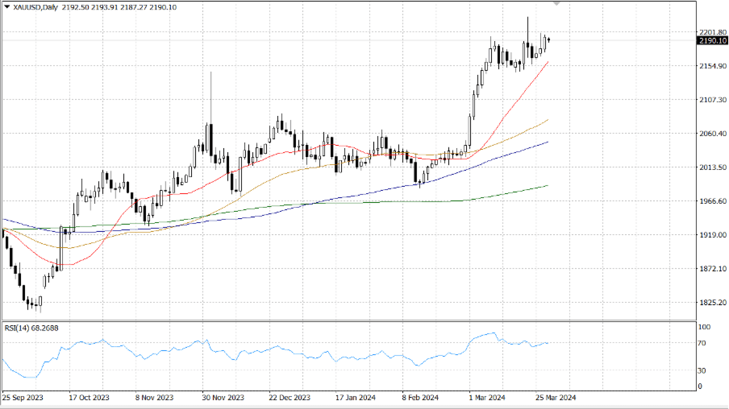
Task: Click the 30 Nov 2023 date label
Action: (223, 398)
